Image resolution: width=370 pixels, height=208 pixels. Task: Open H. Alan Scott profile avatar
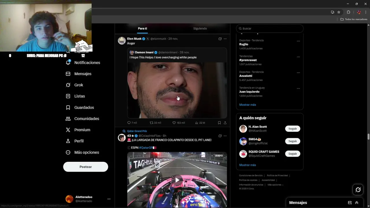coord(243,129)
